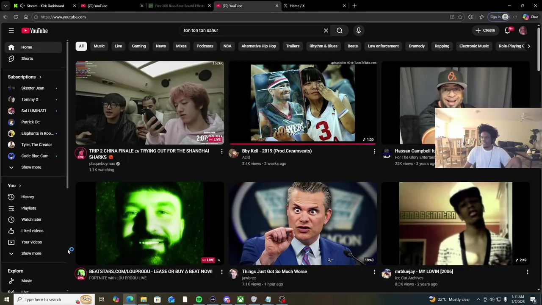Viewport: 542px width, 305px height.
Task: Clear the search box with the X
Action: [x=326, y=30]
